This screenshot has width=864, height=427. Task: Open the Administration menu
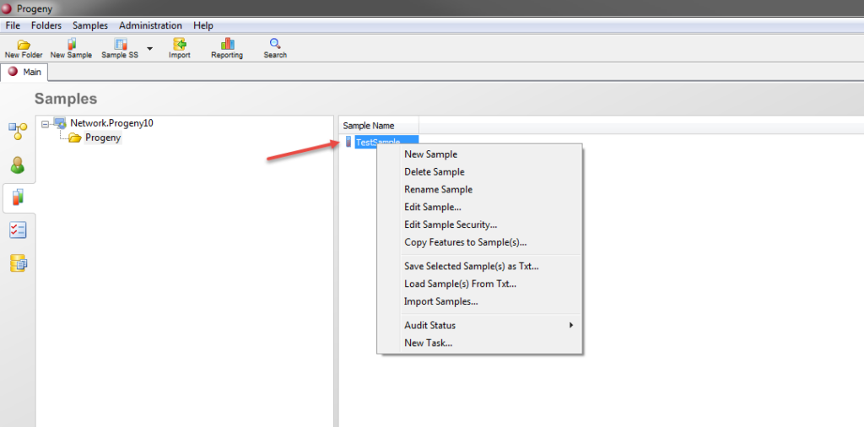[x=150, y=25]
